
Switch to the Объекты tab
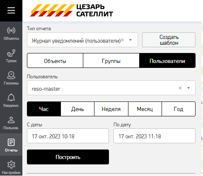click(55, 60)
